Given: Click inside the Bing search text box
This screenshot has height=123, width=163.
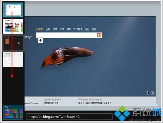Looking at the screenshot, I should pos(67,35).
